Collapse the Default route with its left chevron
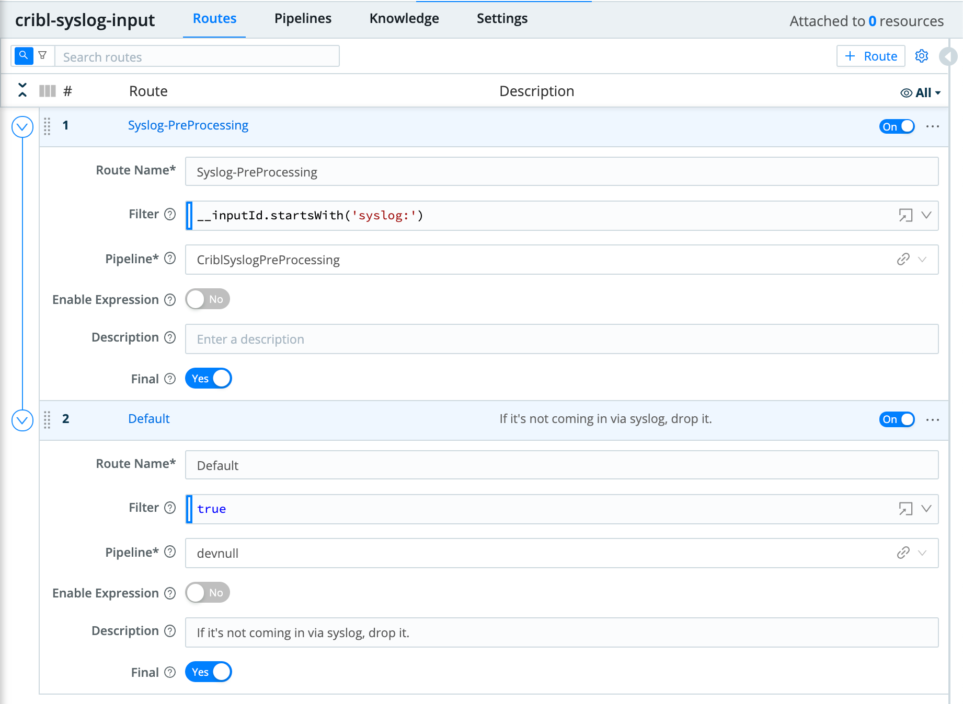This screenshot has width=963, height=704. [22, 420]
